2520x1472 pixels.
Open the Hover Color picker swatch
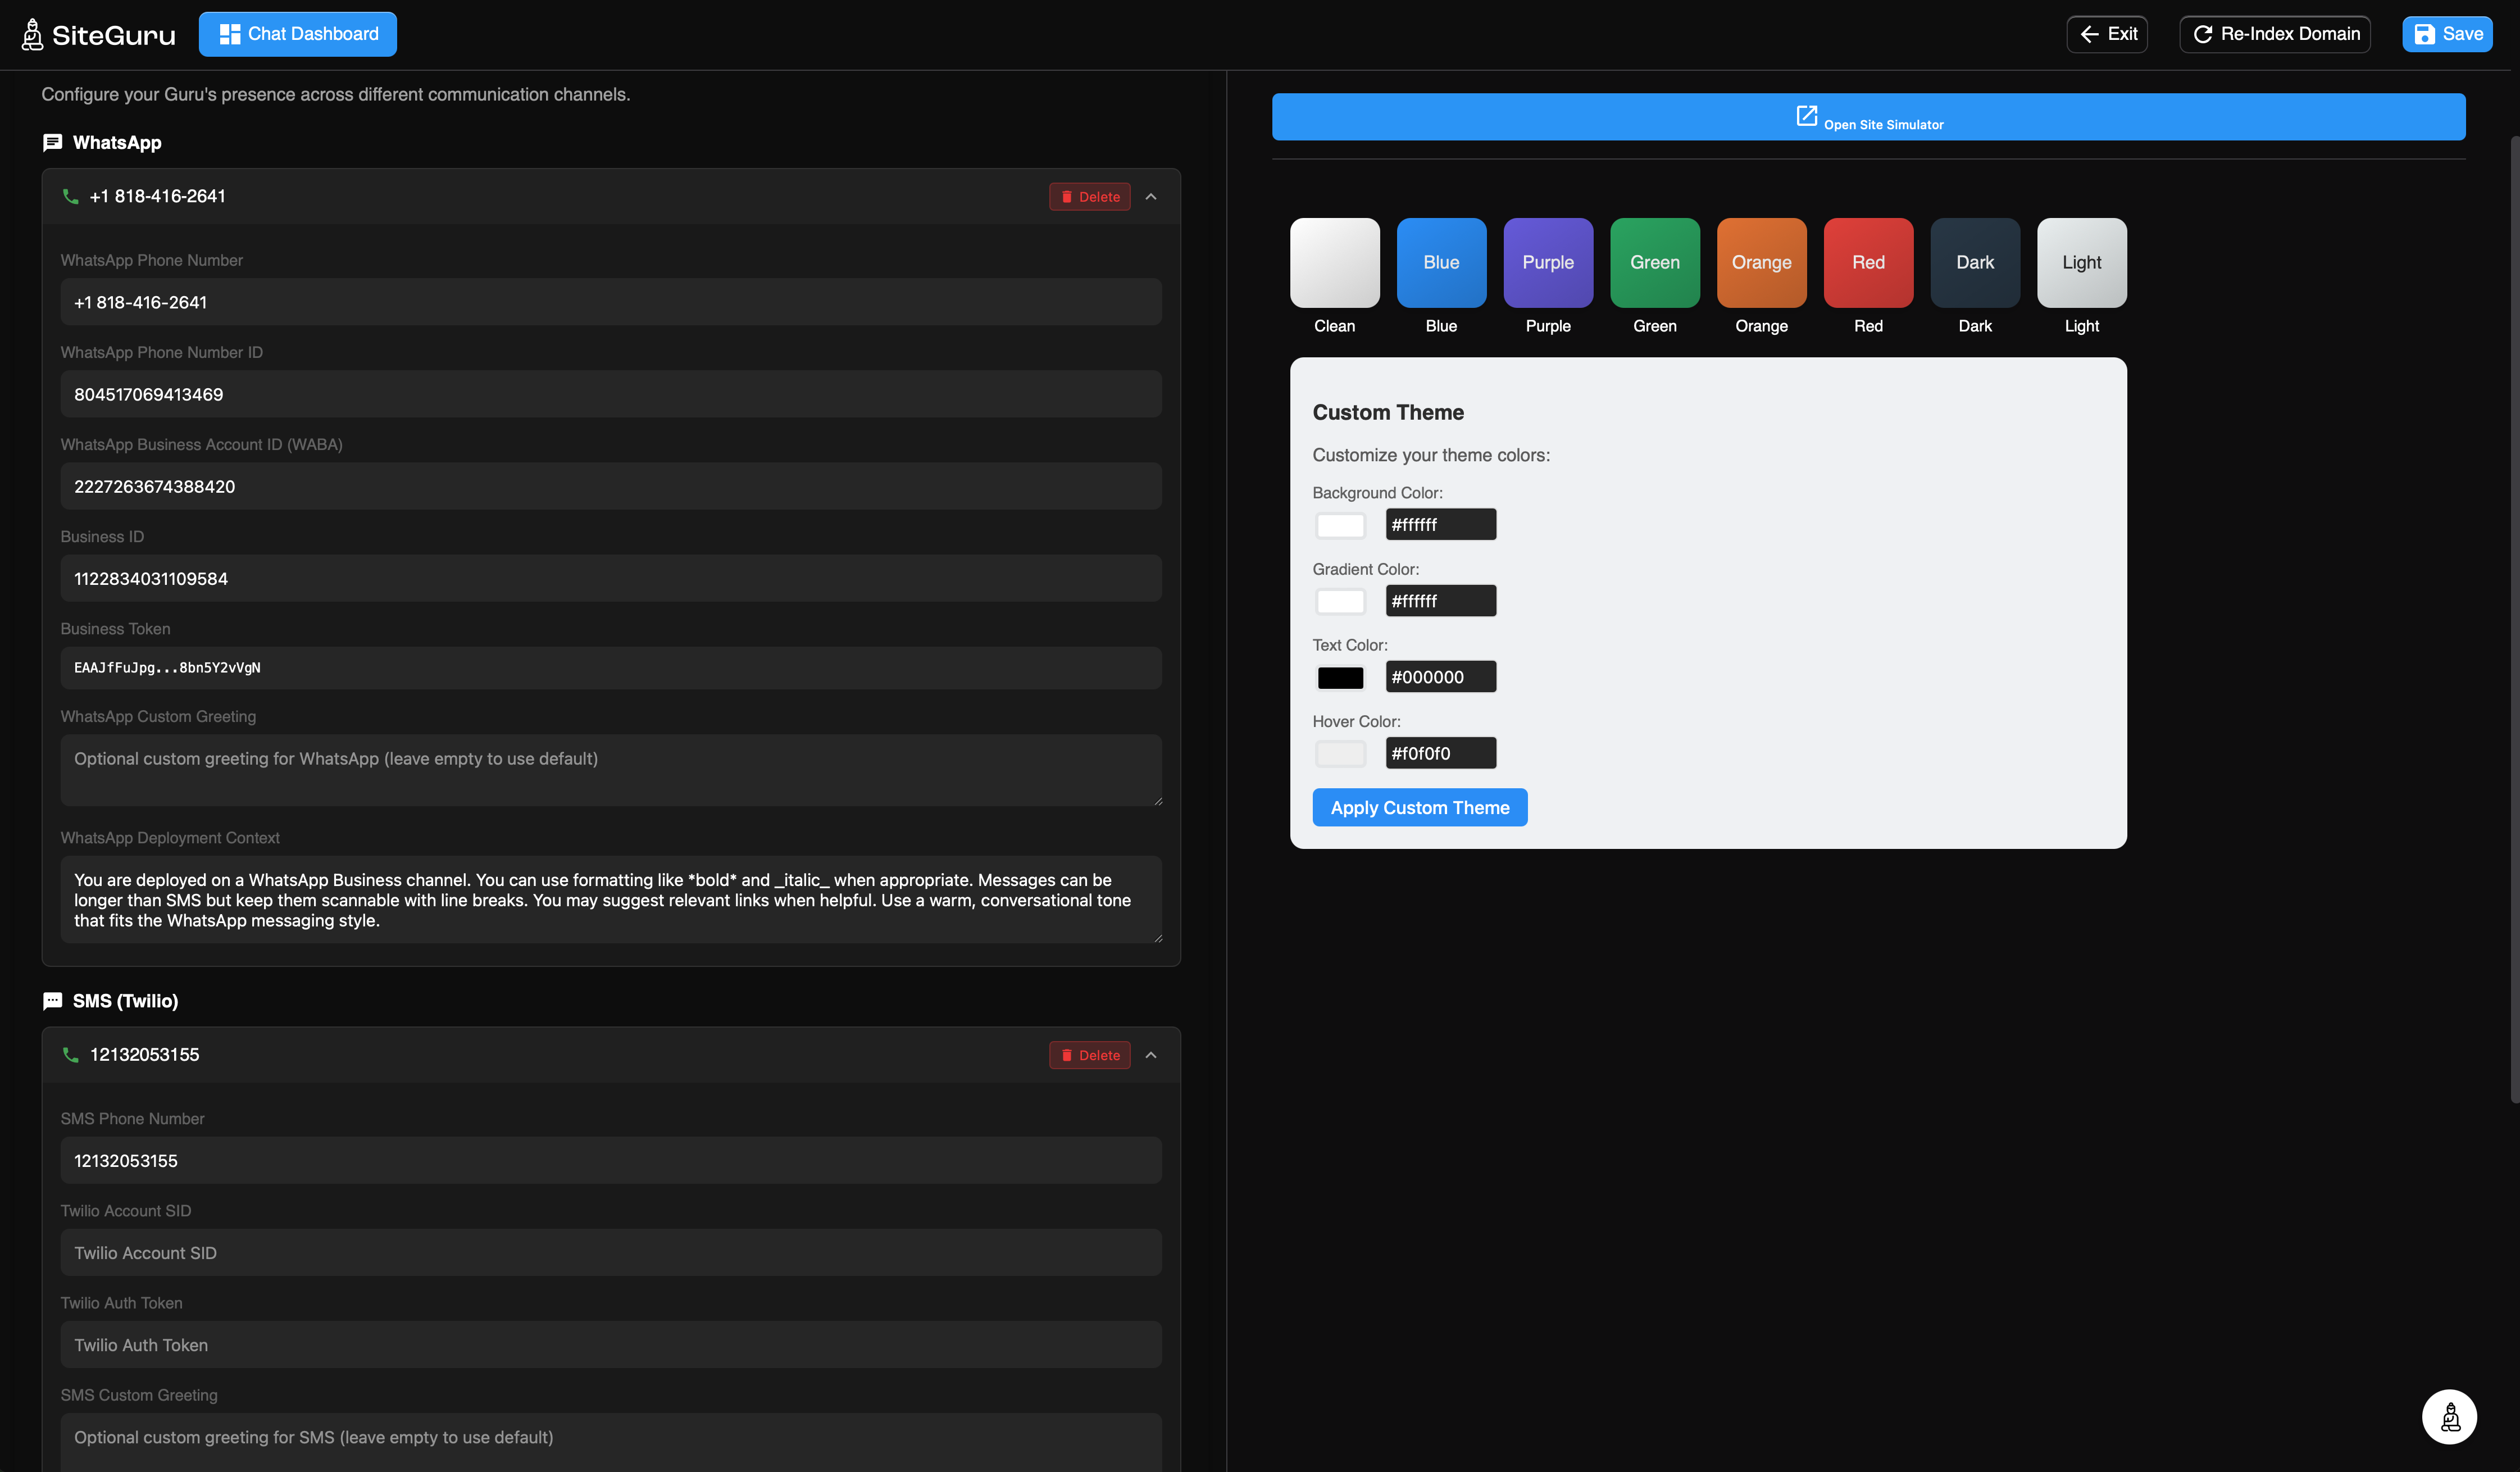click(x=1340, y=754)
